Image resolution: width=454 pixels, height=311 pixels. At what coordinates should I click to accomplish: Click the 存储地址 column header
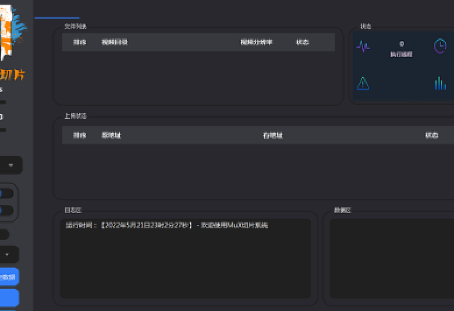272,135
